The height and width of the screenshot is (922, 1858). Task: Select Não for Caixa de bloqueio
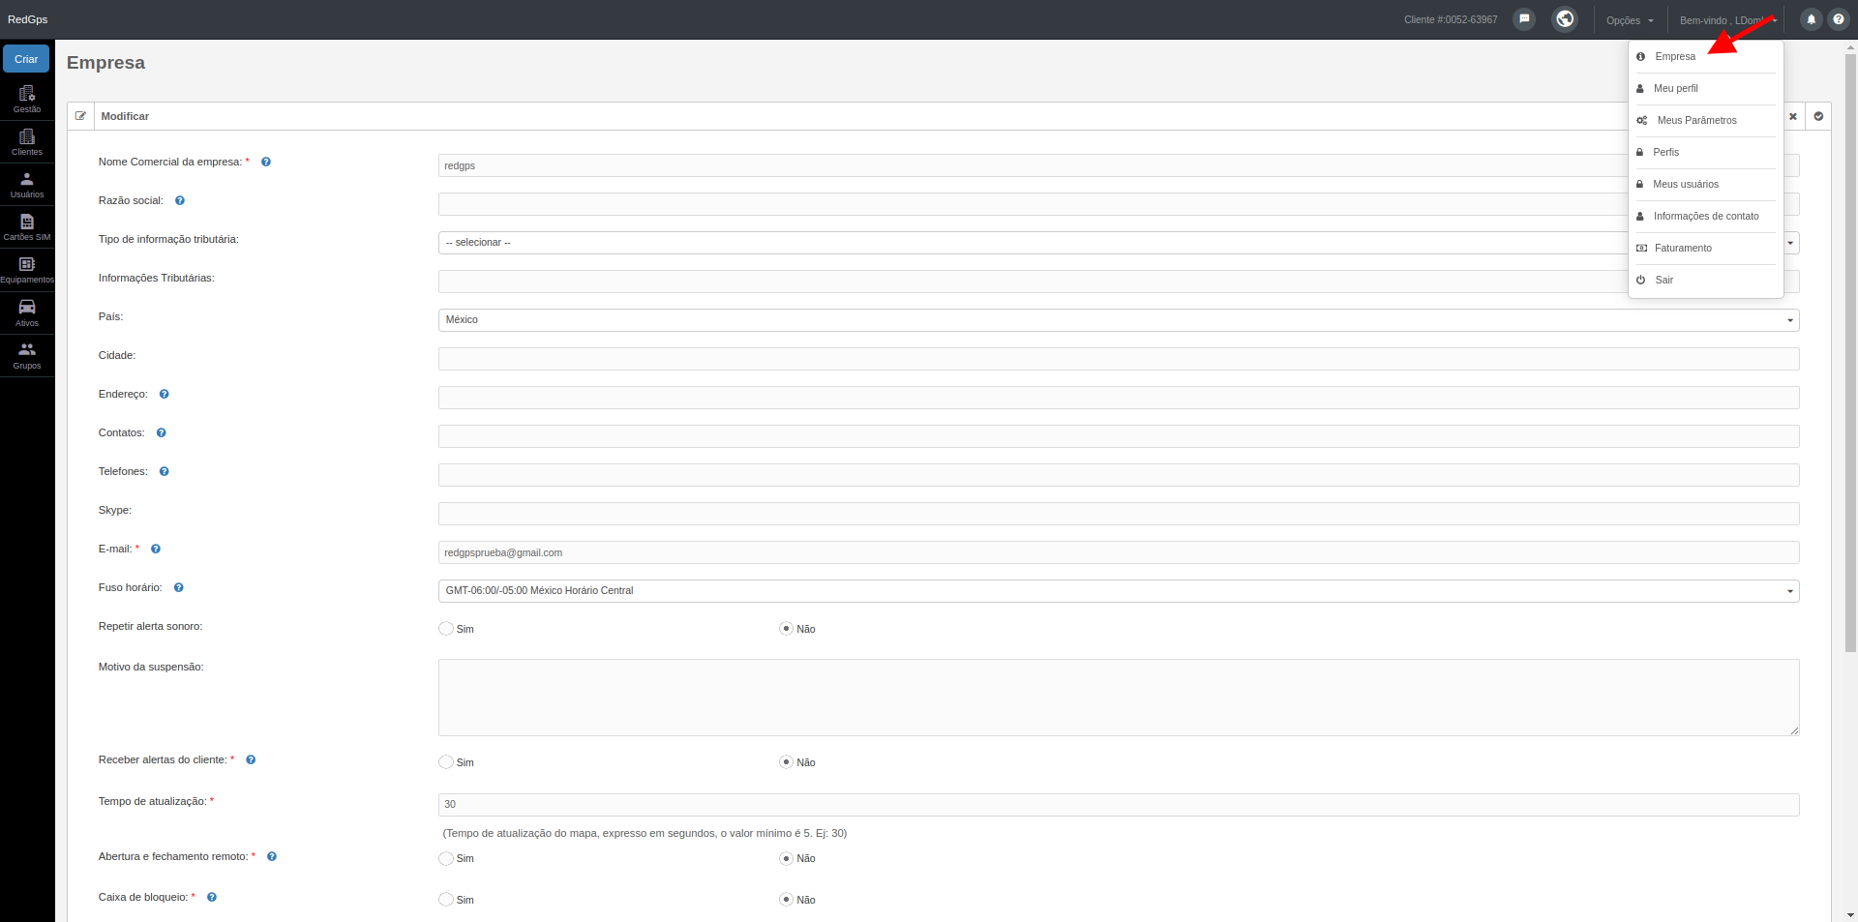[787, 900]
